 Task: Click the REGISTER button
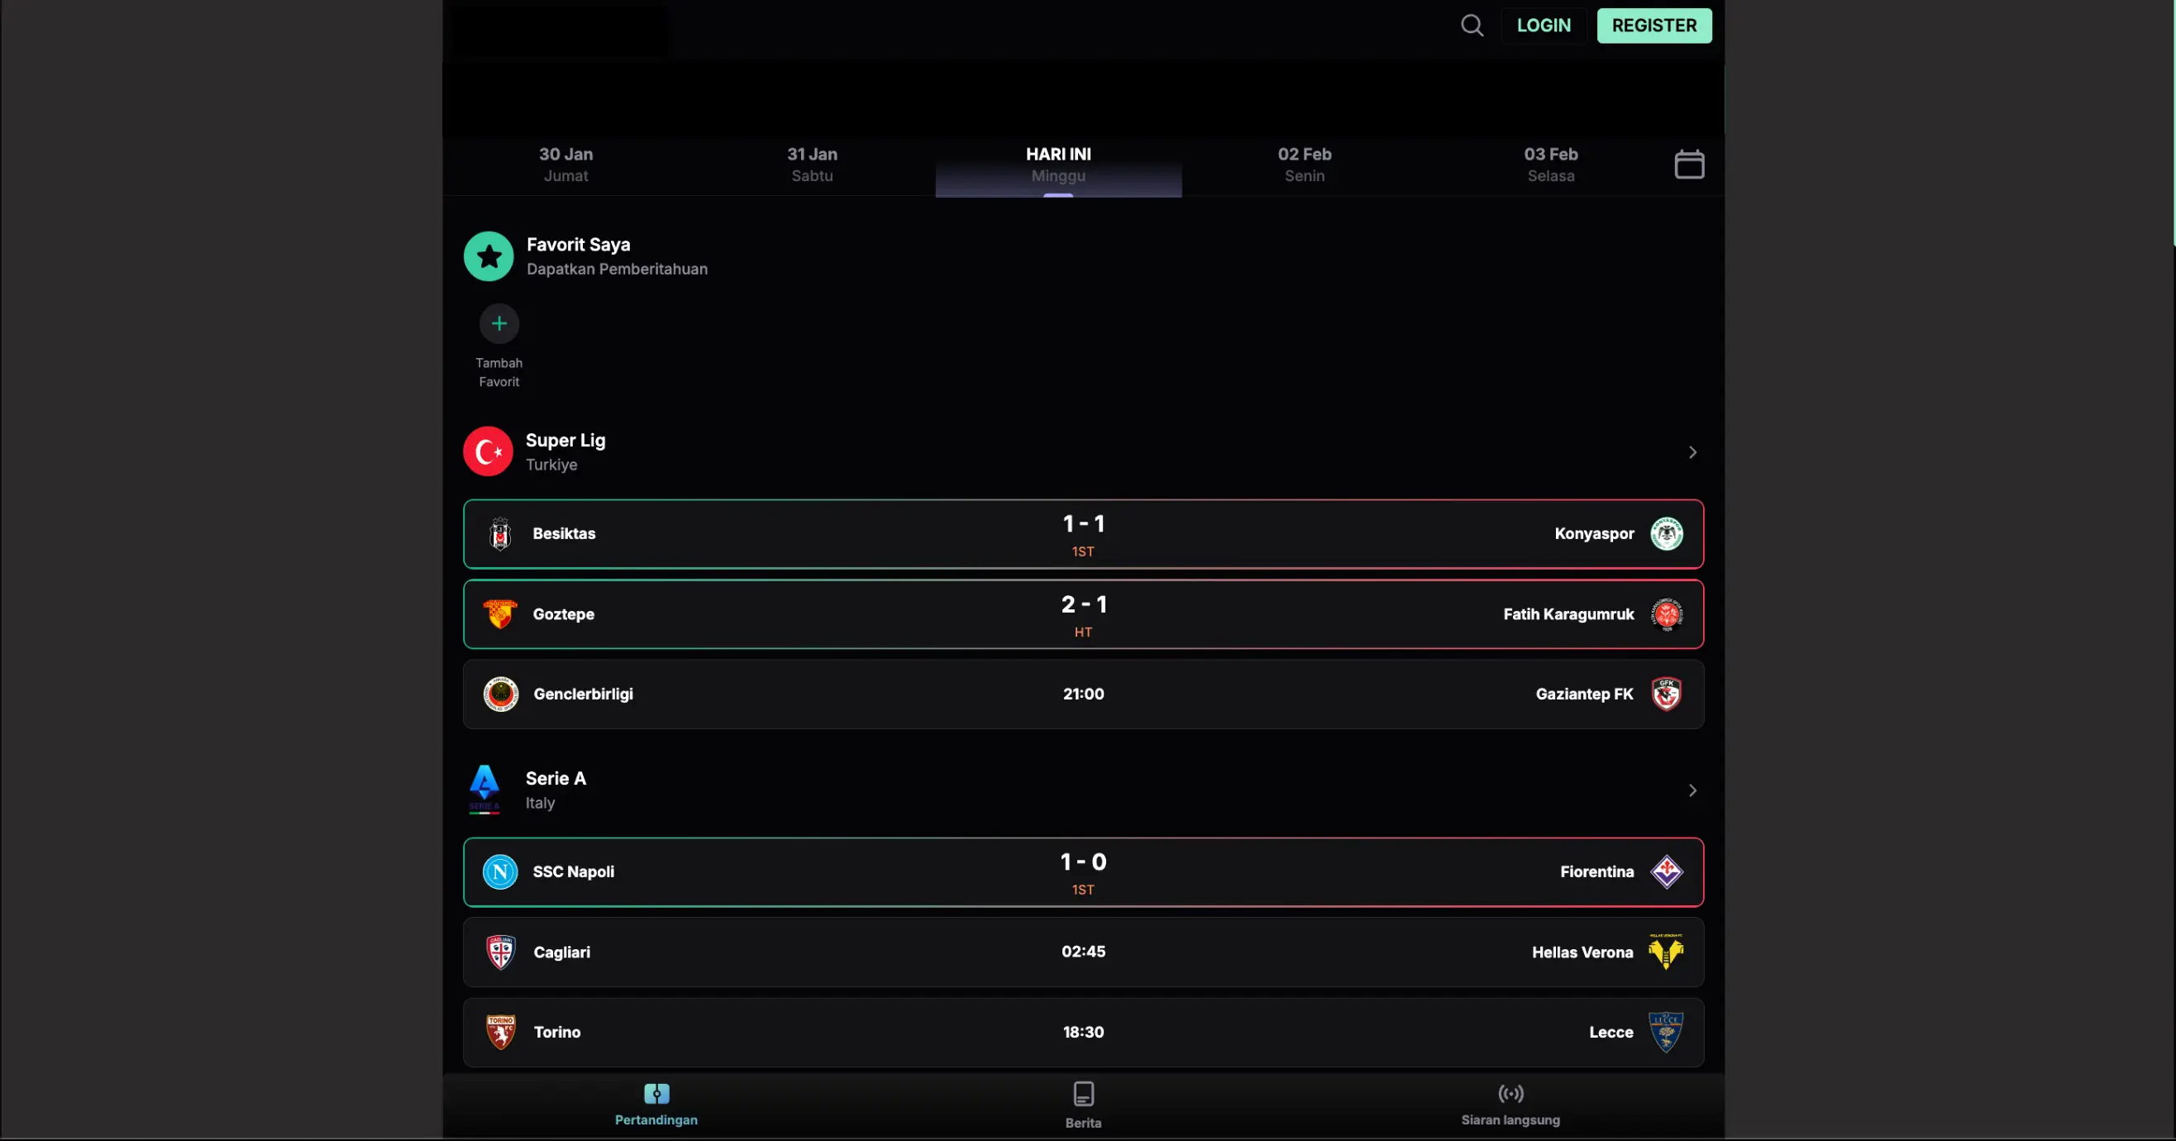(x=1654, y=26)
